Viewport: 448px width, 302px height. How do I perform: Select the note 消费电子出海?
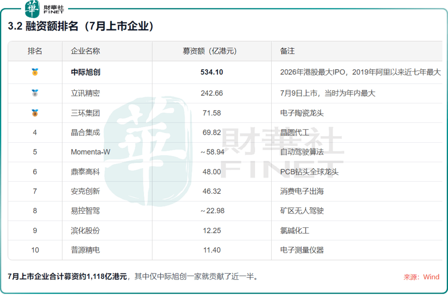302,191
